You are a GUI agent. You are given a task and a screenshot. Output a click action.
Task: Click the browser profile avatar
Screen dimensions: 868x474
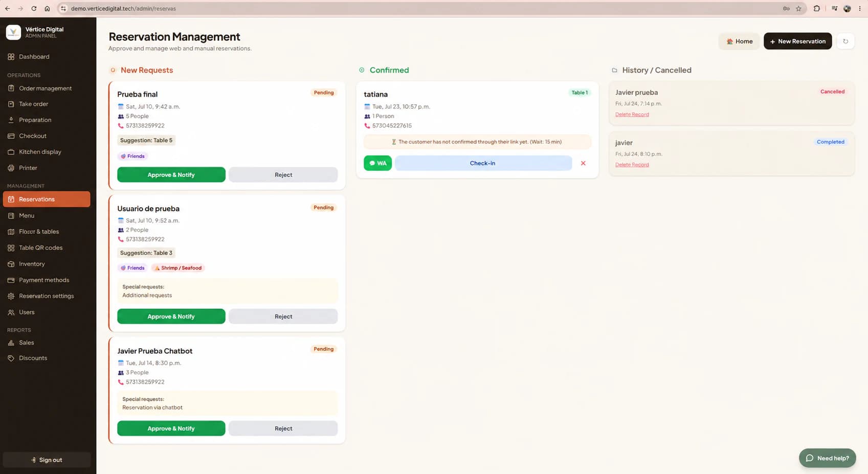coord(847,9)
